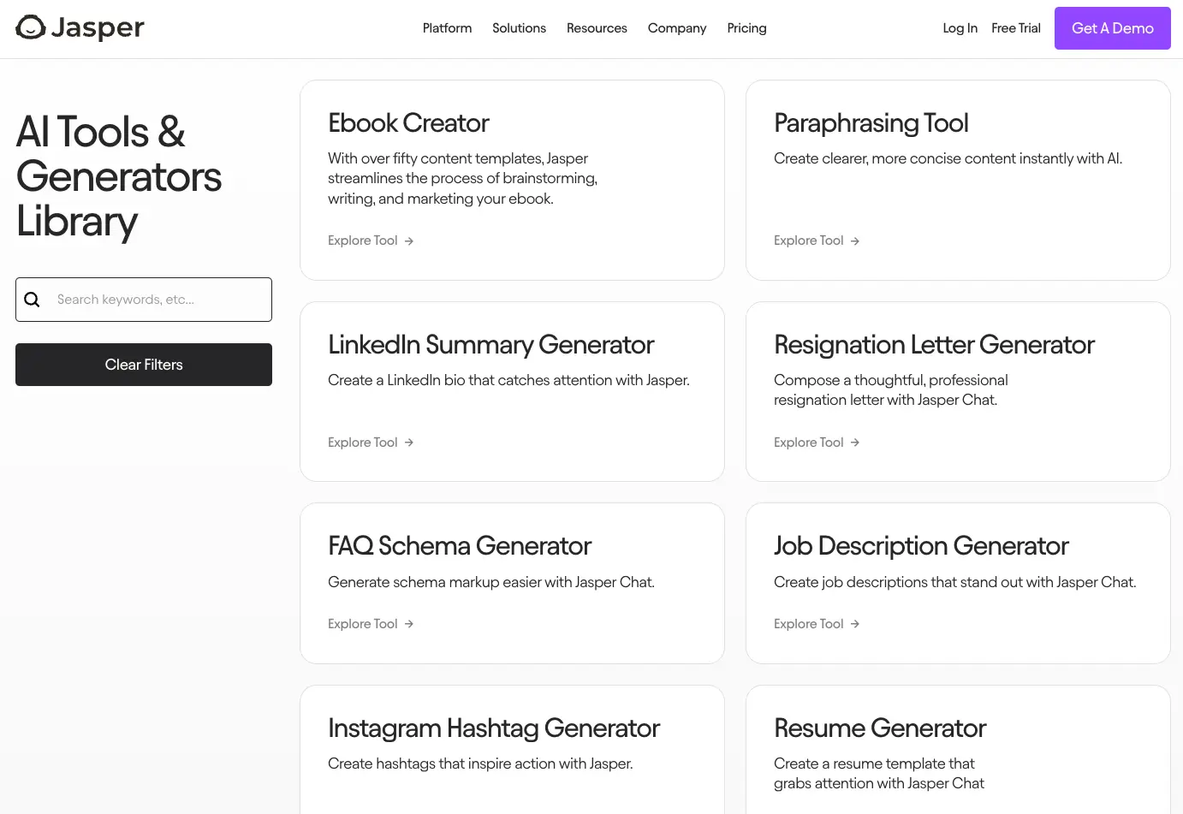Select the Resignation Letter Generator heading
1183x814 pixels.
point(934,345)
